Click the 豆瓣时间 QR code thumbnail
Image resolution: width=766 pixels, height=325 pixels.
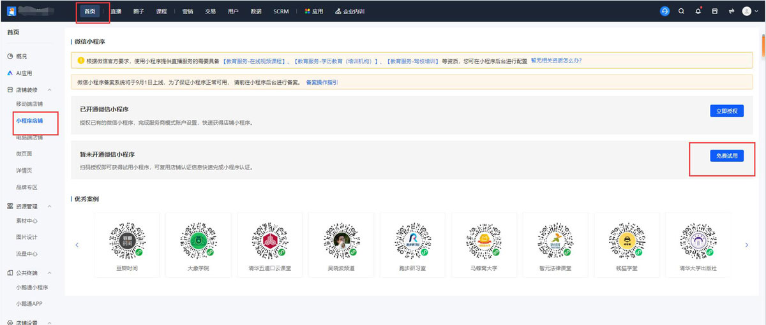[x=126, y=238]
